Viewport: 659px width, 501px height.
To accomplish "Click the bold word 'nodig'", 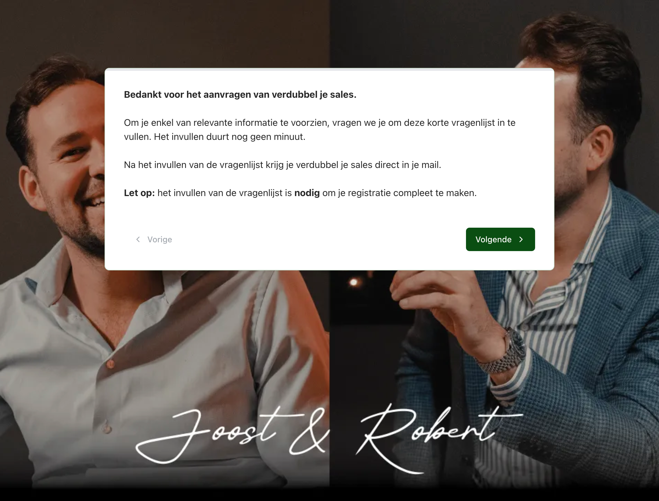I will click(x=307, y=193).
